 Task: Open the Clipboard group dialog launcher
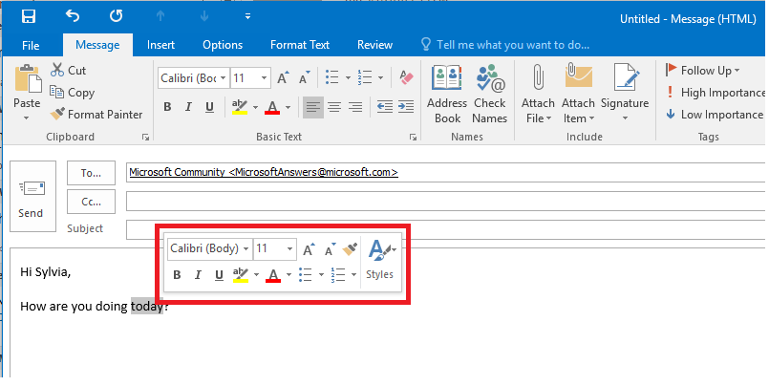point(145,138)
